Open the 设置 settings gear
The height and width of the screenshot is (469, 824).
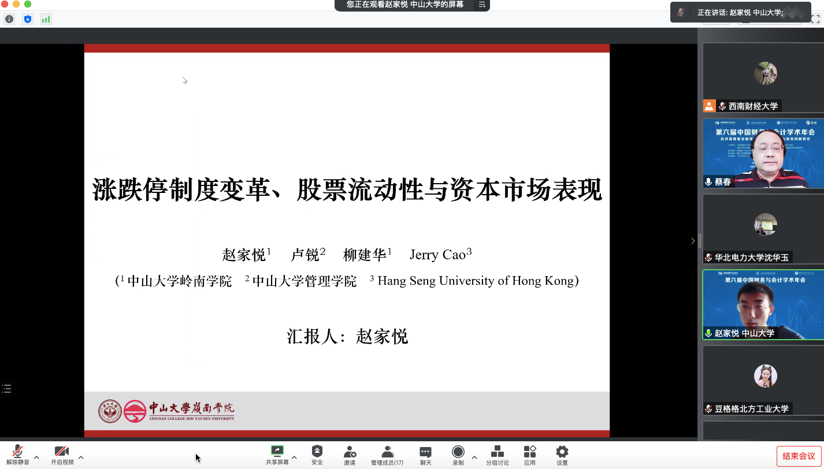pos(562,455)
